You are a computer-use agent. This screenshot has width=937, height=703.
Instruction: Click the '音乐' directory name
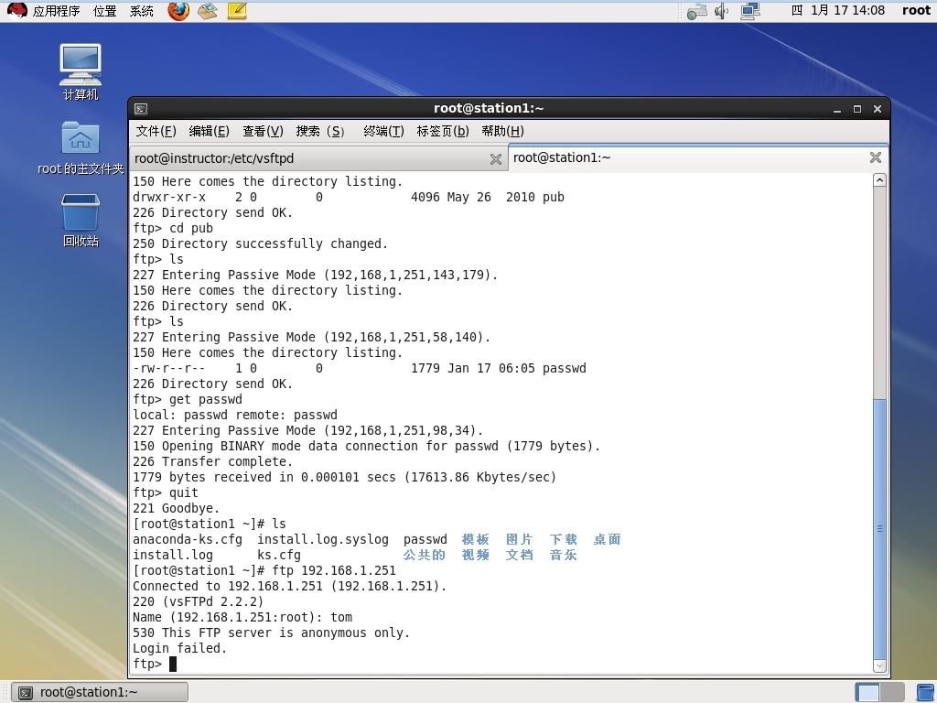coord(564,555)
